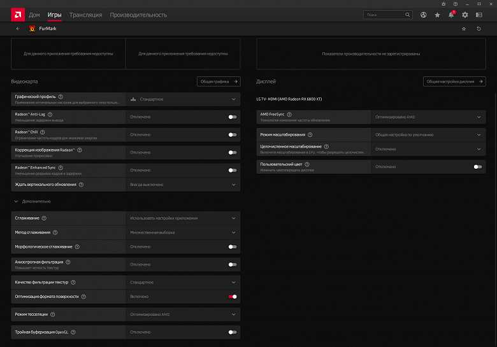Screen dimensions: 497x347
Task: Switch to the Производительность tab
Action: (x=138, y=15)
